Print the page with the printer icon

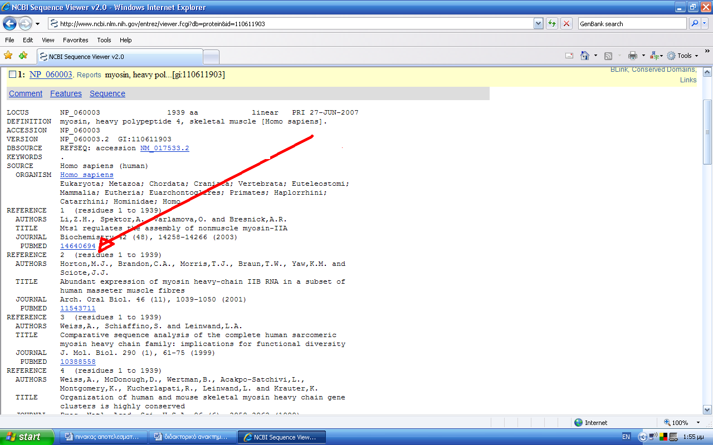(633, 56)
